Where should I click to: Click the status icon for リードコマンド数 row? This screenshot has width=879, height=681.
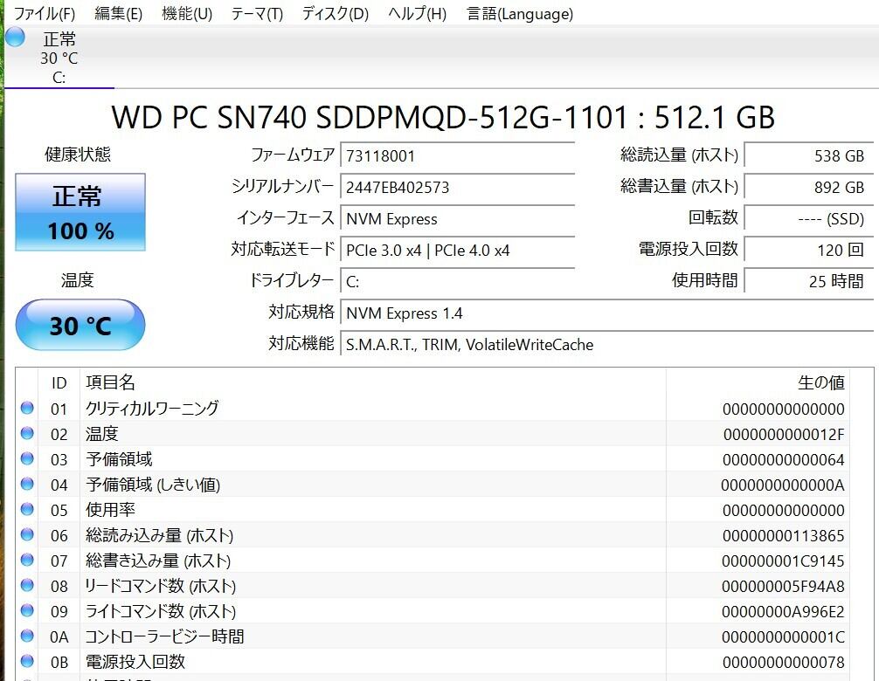pyautogui.click(x=27, y=585)
